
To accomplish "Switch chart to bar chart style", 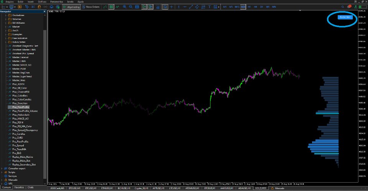I will pos(105,7).
